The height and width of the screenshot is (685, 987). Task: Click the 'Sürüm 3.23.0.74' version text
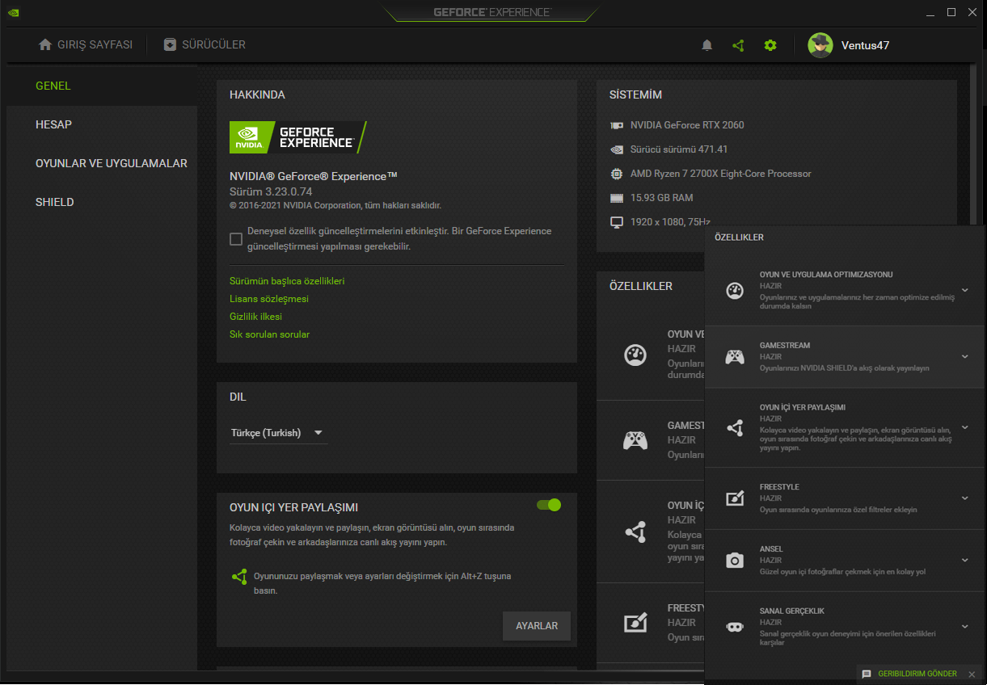pyautogui.click(x=271, y=191)
